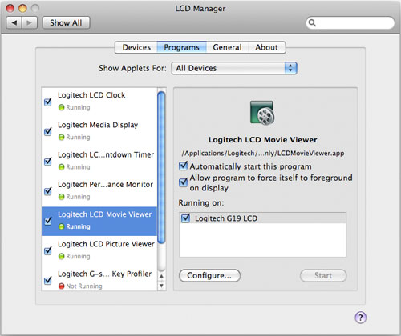Select Logitech LCD Movie Viewer row
401x336 pixels.
click(x=99, y=221)
